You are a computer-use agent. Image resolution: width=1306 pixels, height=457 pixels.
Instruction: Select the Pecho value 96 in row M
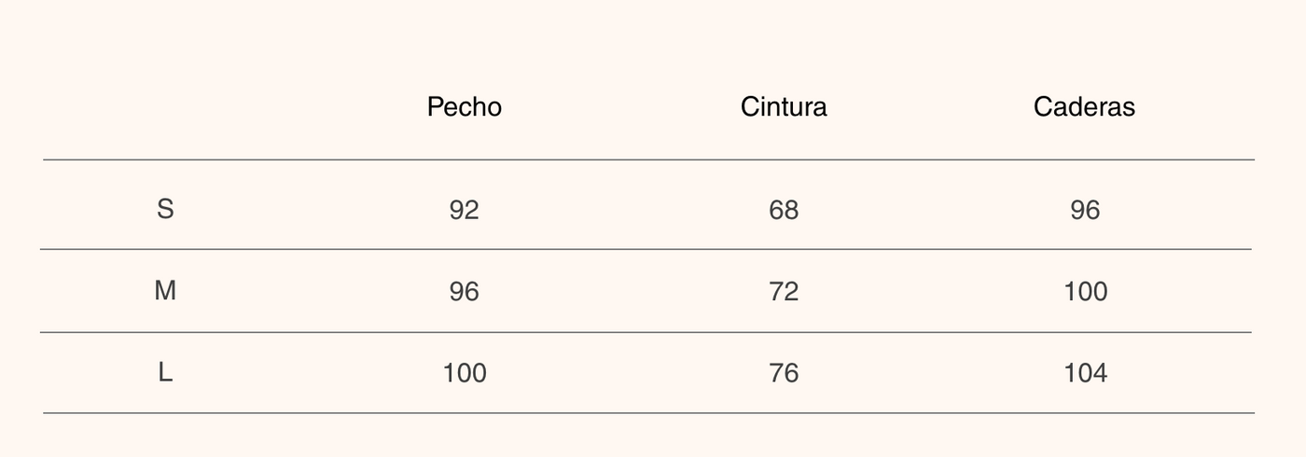(464, 292)
